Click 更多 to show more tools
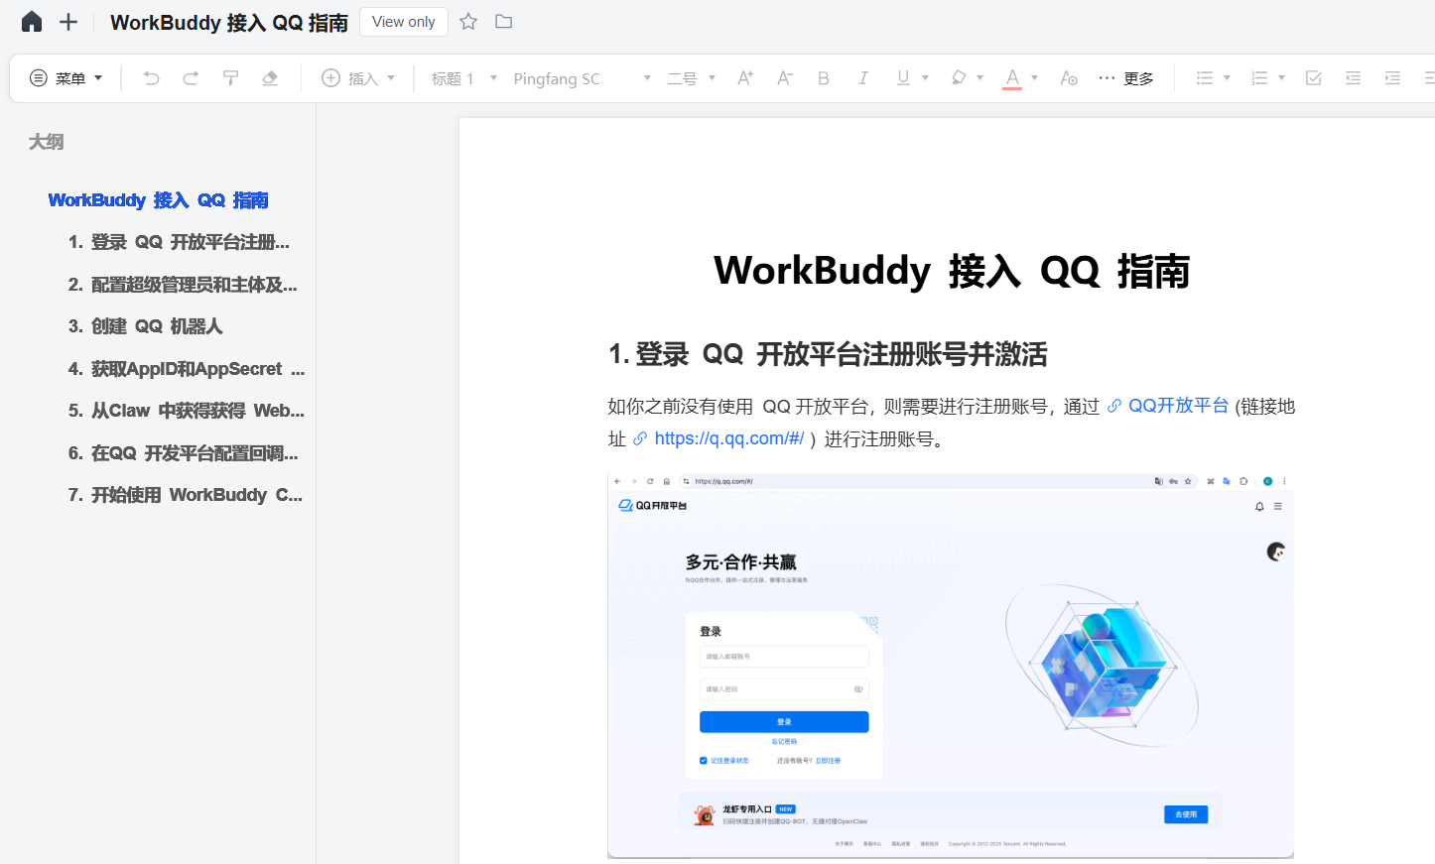1435x864 pixels. (1126, 78)
